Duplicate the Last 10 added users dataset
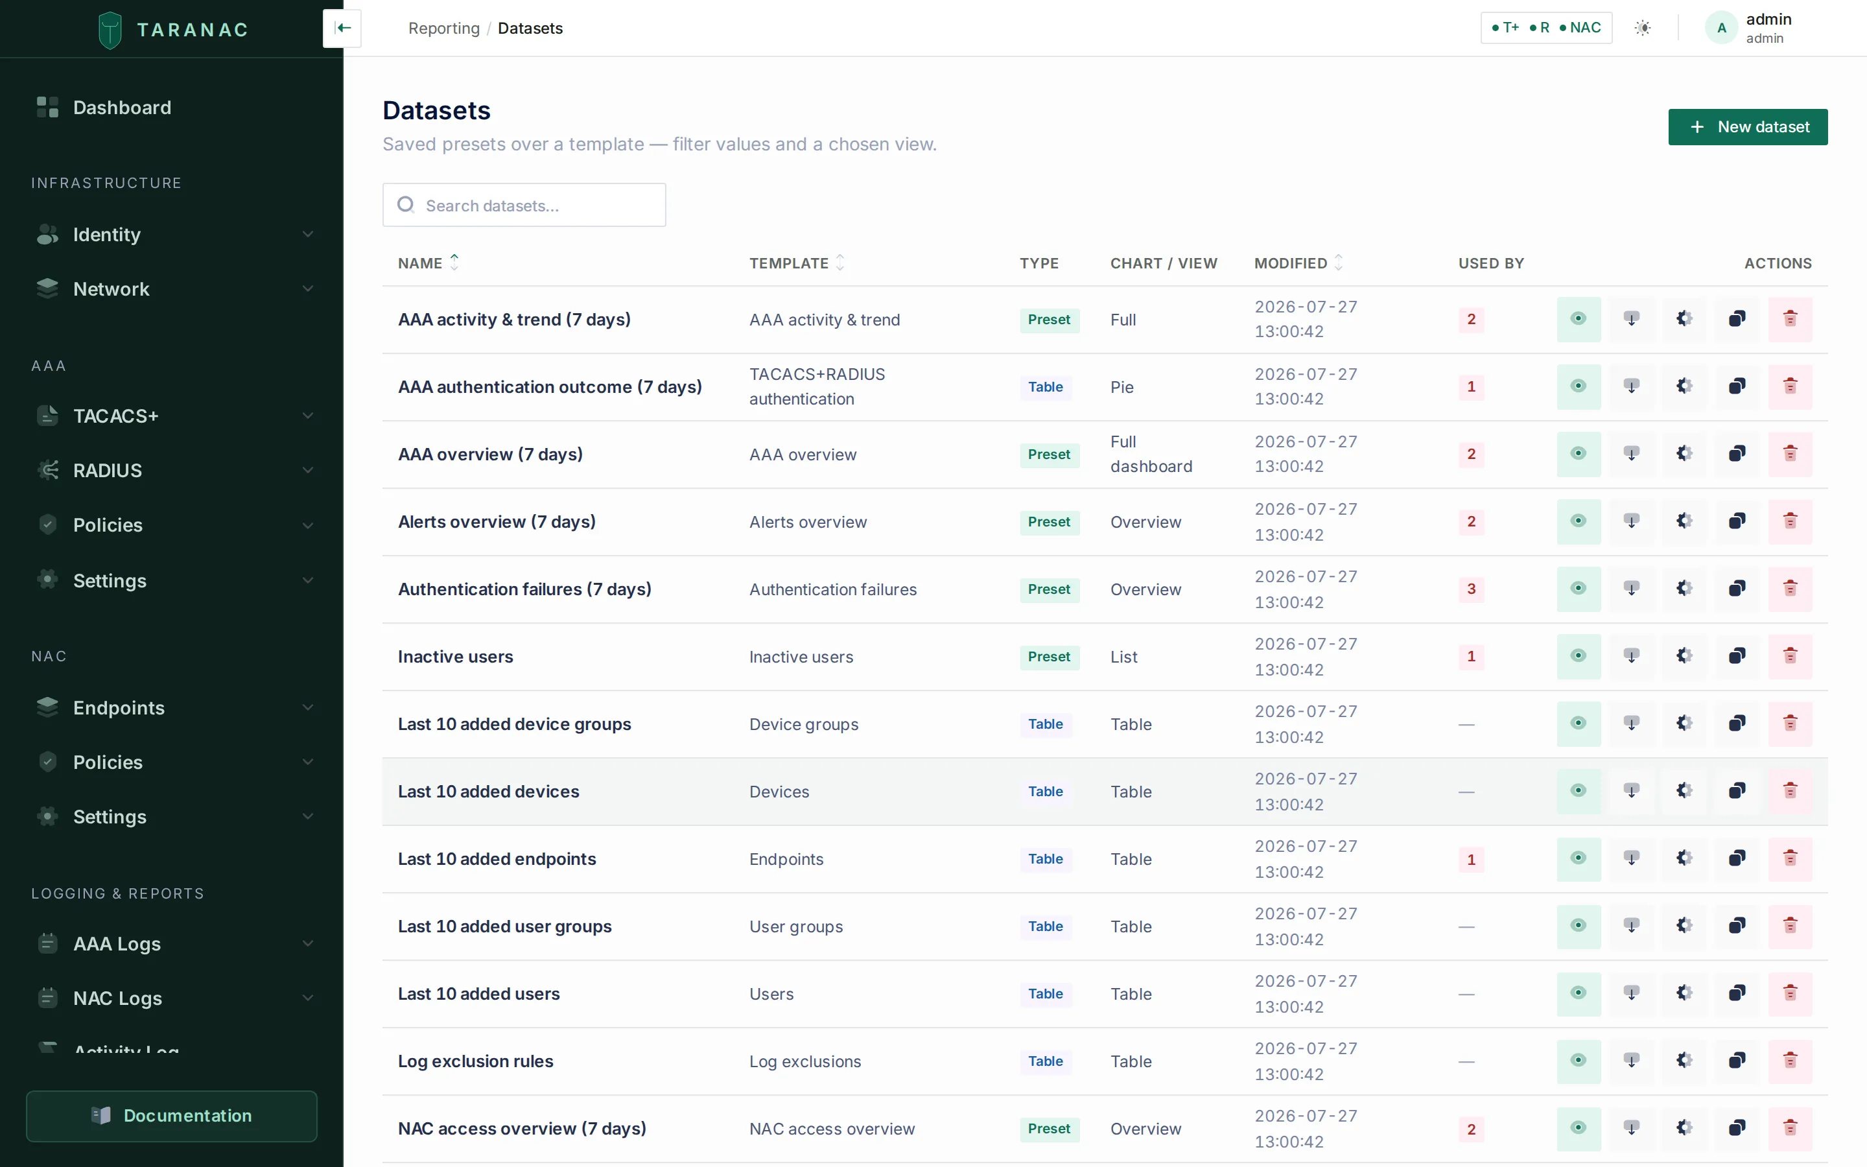This screenshot has height=1167, width=1867. (x=1737, y=993)
